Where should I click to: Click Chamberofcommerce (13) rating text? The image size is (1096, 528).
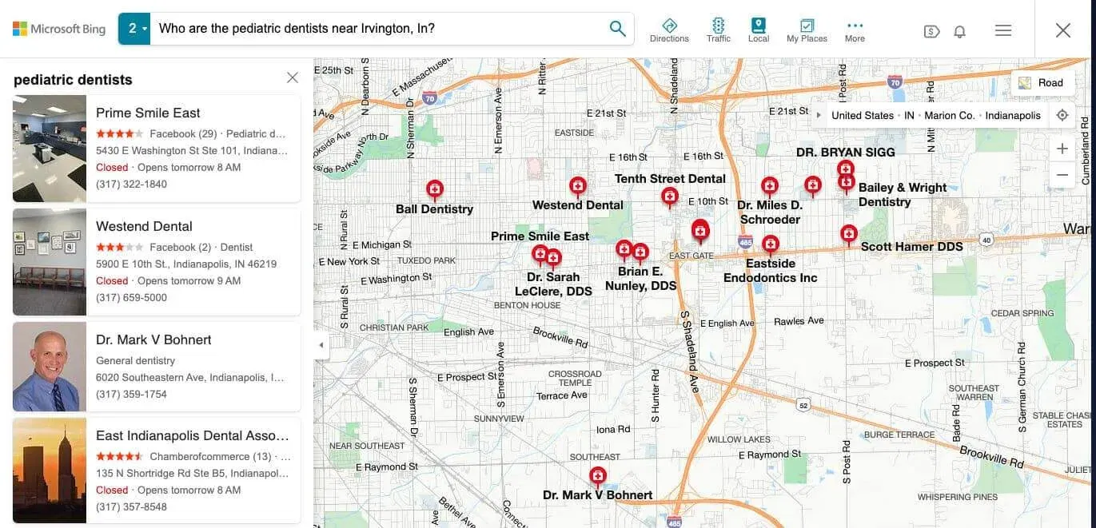click(210, 456)
